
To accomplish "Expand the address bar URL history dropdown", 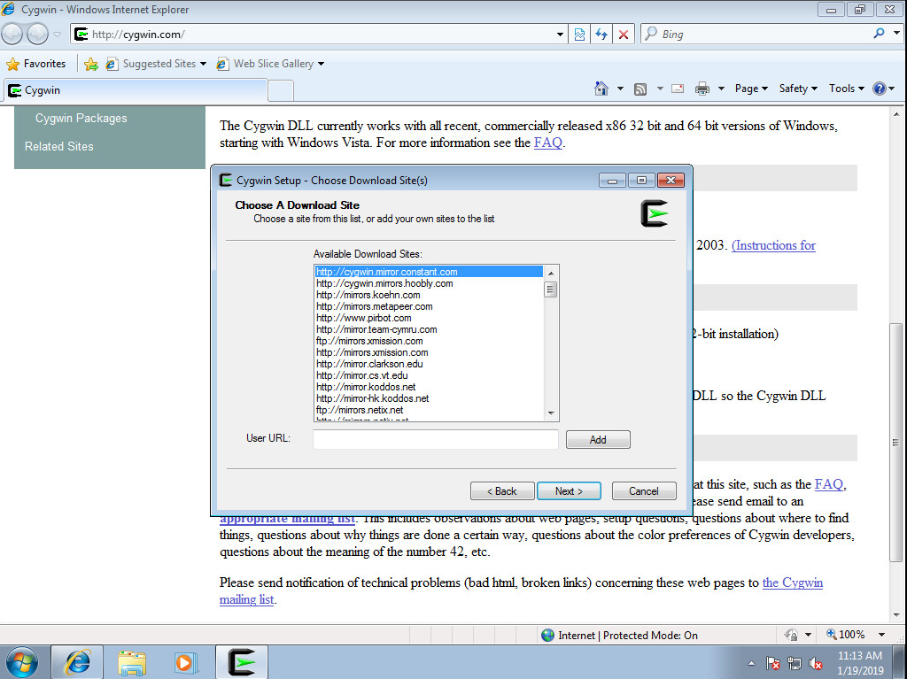I will click(560, 35).
